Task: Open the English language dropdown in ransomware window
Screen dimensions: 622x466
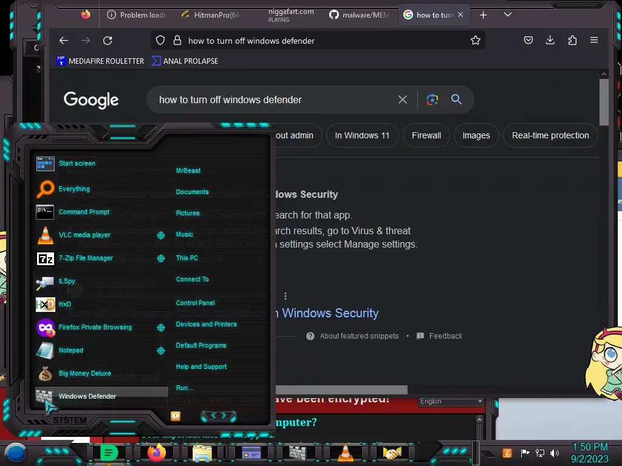Action: click(x=451, y=402)
